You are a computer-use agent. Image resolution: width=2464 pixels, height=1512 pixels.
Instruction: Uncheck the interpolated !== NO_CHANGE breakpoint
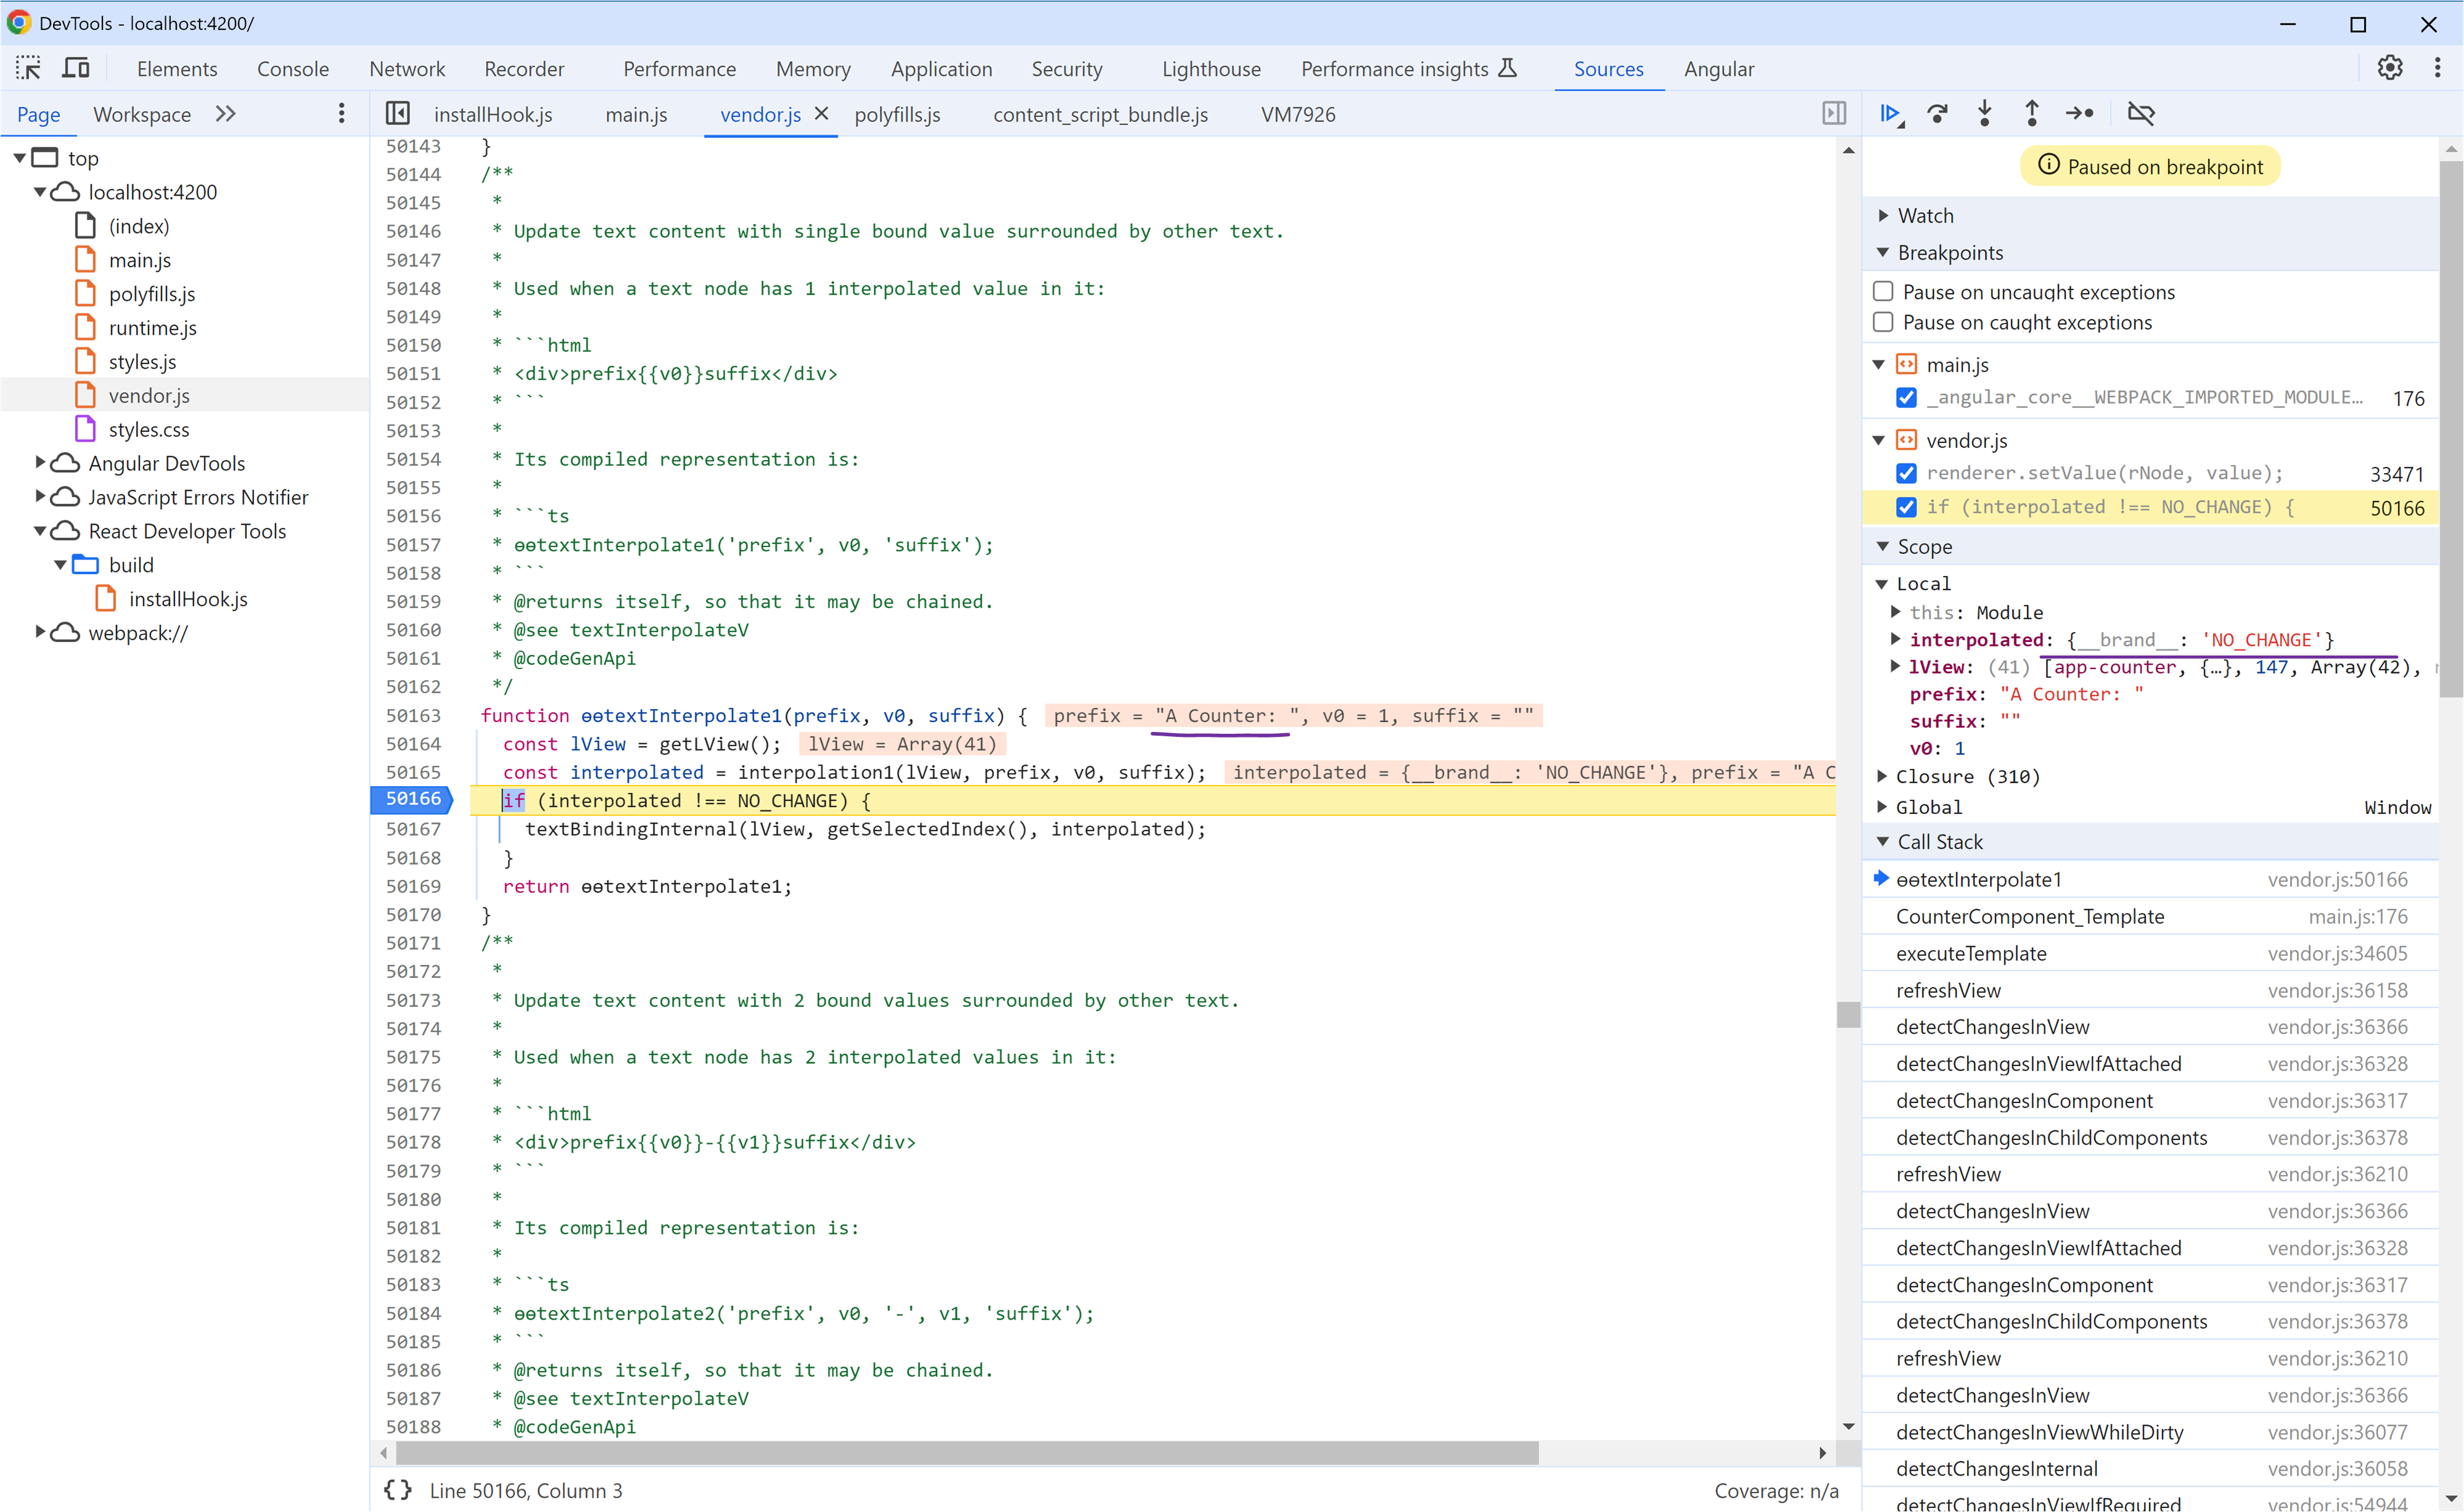pyautogui.click(x=1906, y=508)
